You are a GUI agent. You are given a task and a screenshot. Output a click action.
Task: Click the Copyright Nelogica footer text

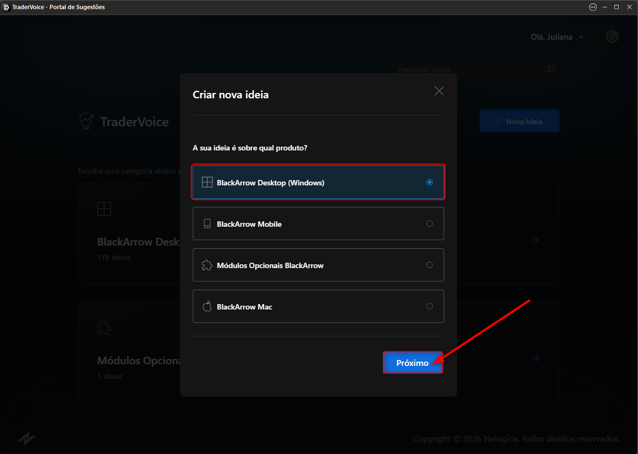(x=516, y=439)
